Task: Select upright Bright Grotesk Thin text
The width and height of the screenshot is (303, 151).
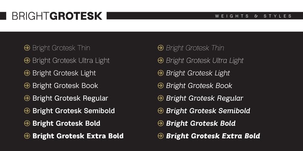Action: point(61,48)
